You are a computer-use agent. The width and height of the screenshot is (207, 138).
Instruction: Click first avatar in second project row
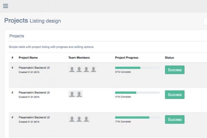(72, 94)
